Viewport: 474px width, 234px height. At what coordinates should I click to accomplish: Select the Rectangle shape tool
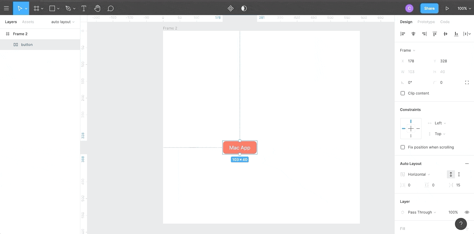[x=52, y=8]
